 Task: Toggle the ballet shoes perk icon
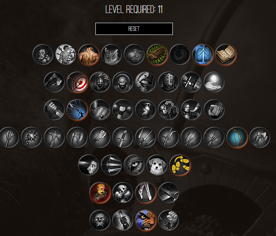[x=146, y=193]
